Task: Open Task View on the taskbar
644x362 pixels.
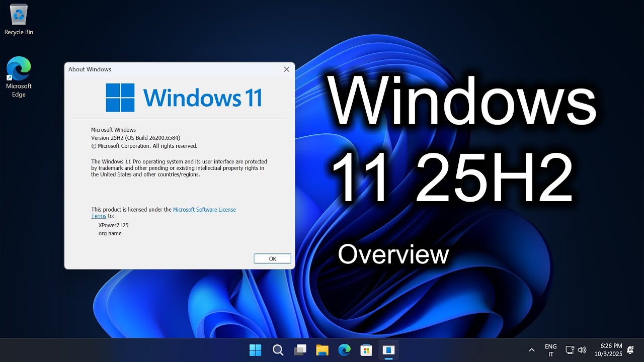Action: pyautogui.click(x=300, y=350)
